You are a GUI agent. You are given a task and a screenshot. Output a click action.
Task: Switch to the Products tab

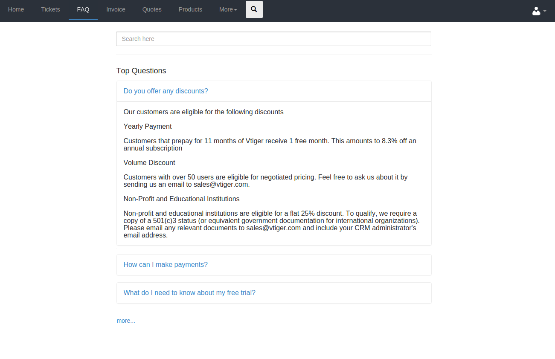190,9
